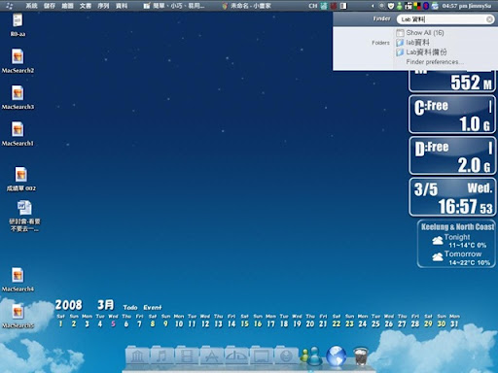Click the 04:57 pm menu bar clock
This screenshot has height=373, width=498.
click(x=454, y=6)
